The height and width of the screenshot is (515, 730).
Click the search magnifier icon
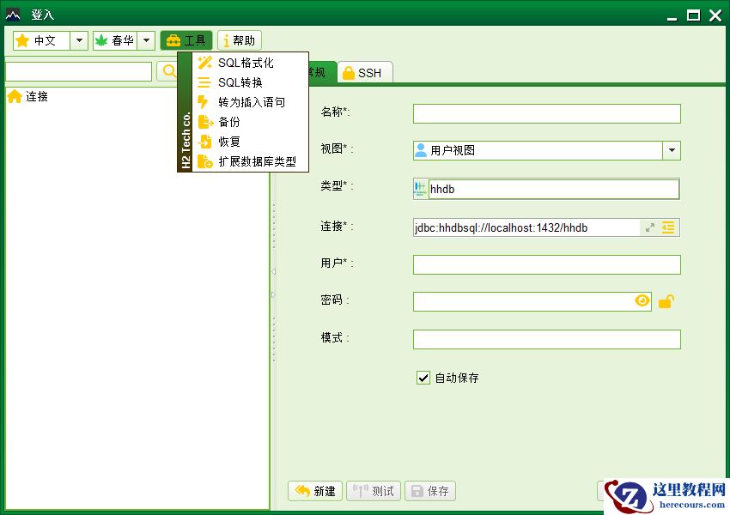tap(168, 71)
